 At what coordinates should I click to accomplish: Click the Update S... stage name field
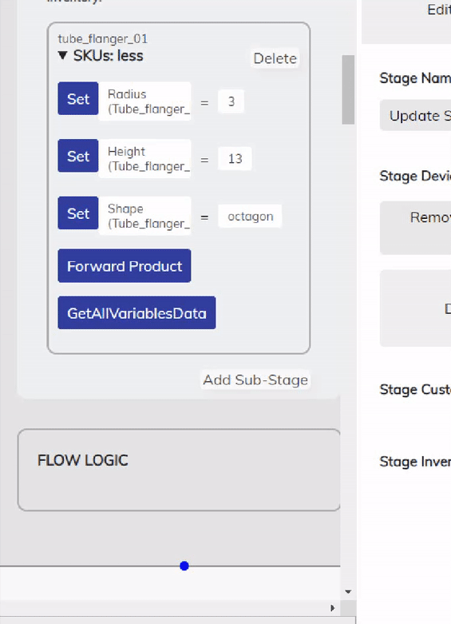pyautogui.click(x=416, y=115)
